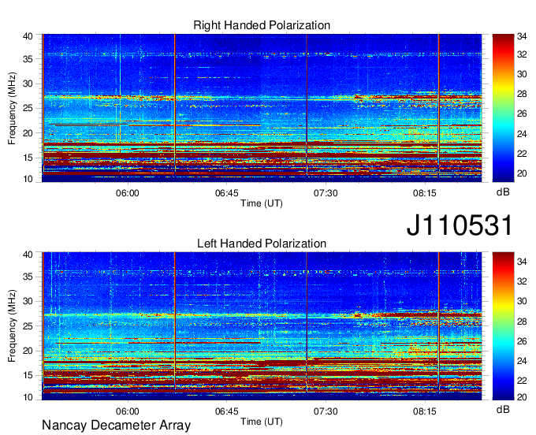Click the top color bar "dB" unit label
This screenshot has height=435, width=536.
[x=503, y=192]
